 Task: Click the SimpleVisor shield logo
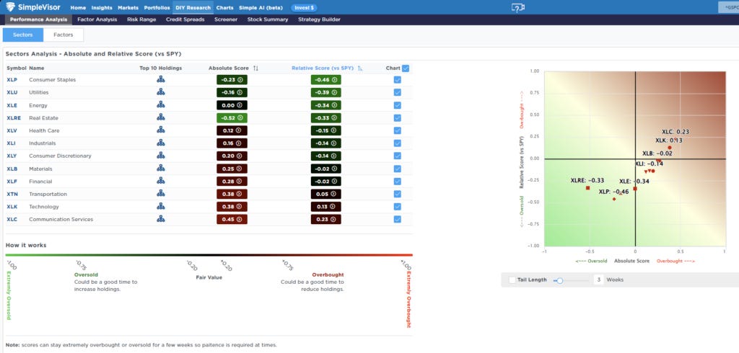point(10,7)
